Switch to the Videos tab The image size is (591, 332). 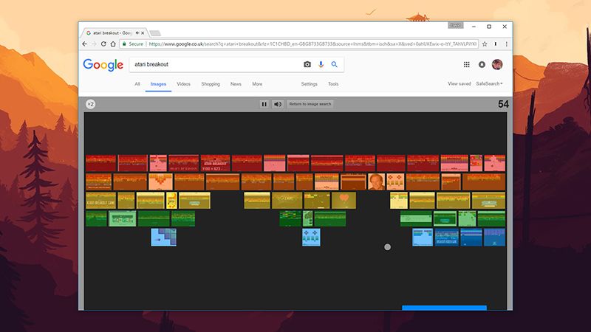tap(183, 84)
